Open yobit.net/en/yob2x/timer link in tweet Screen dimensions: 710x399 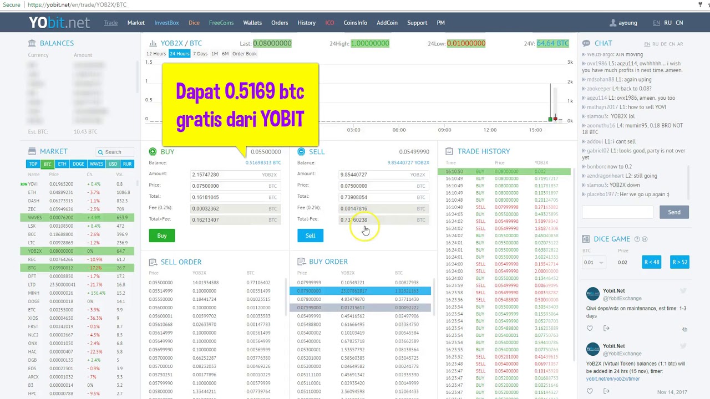tap(613, 379)
